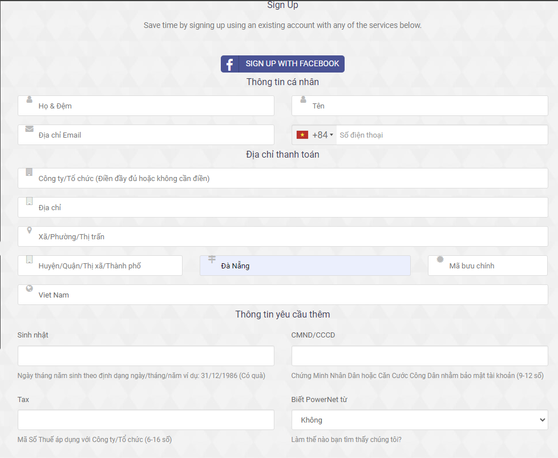This screenshot has height=458, width=558.
Task: Click the Sinh nhật birthday input
Action: point(145,356)
